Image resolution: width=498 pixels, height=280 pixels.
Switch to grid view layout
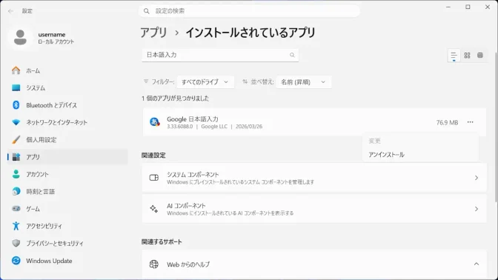(467, 56)
